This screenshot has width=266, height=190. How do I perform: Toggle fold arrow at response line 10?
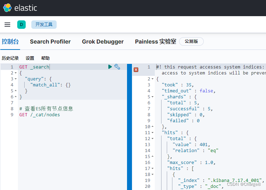(x=152, y=126)
